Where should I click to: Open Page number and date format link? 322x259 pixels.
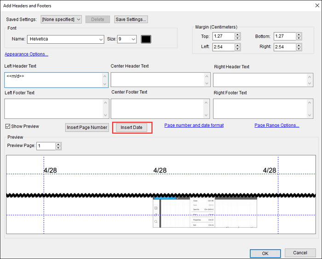click(x=194, y=125)
